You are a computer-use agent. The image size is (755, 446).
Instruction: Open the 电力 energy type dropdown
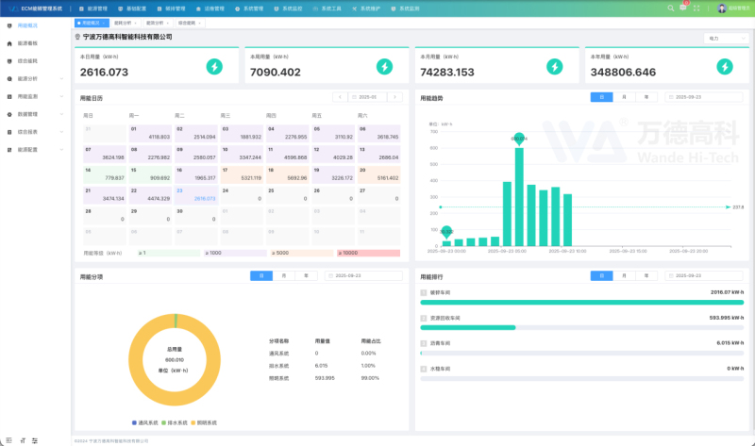(726, 38)
